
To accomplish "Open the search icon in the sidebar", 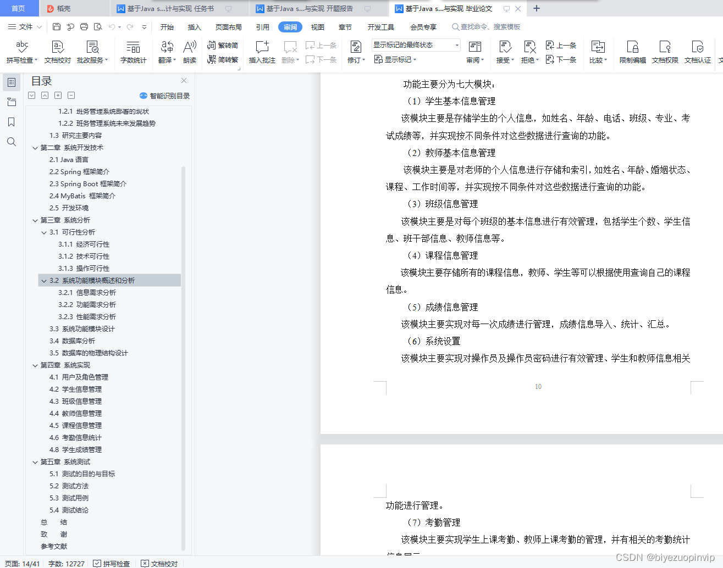I will click(12, 142).
